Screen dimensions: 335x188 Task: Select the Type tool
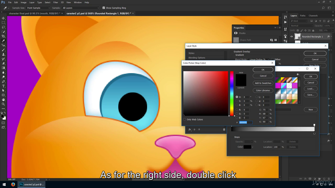(3, 86)
